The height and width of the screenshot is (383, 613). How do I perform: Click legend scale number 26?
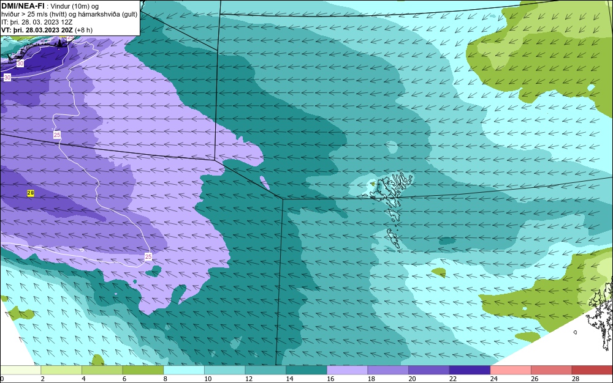click(x=535, y=379)
